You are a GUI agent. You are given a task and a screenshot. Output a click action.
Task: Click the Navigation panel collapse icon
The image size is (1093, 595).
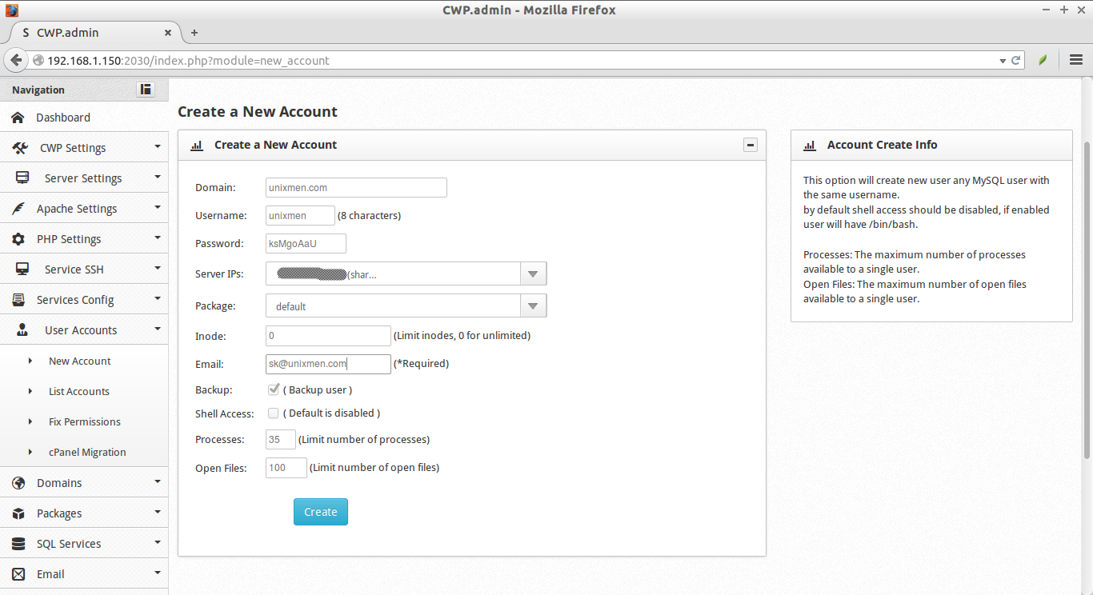(145, 89)
